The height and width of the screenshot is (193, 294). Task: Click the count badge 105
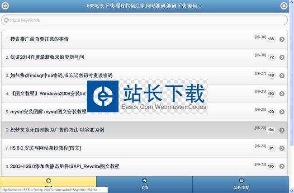tap(271, 166)
